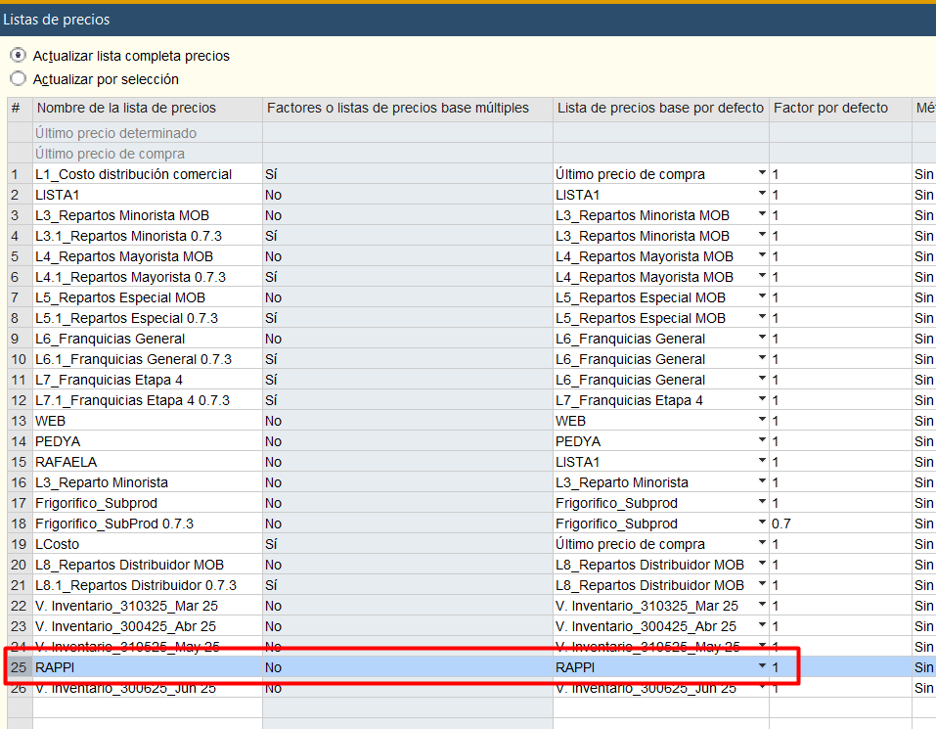The image size is (936, 729).
Task: Expand base list dropdown for RAFAELA row
Action: [762, 461]
